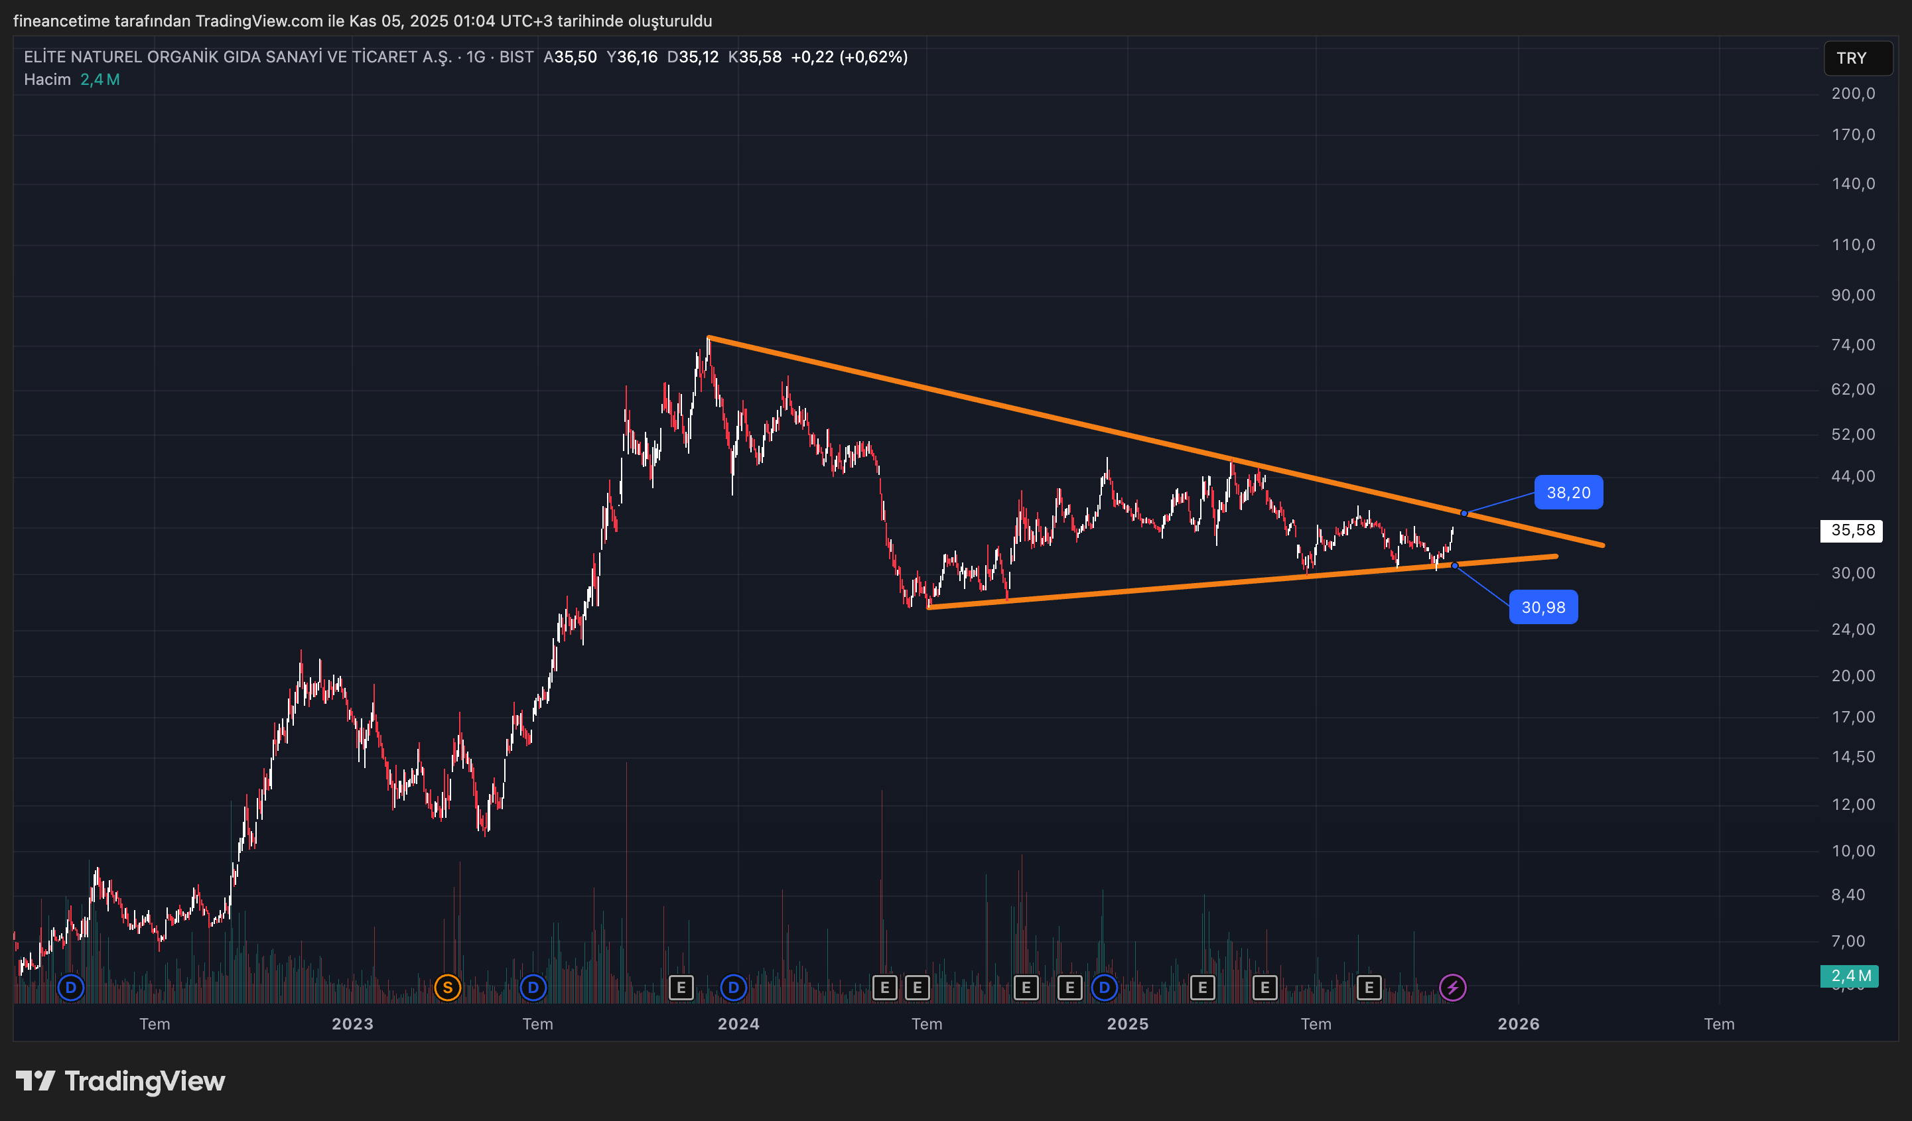This screenshot has width=1912, height=1121.
Task: Click the D dividend marker right of S marker
Action: coord(533,988)
